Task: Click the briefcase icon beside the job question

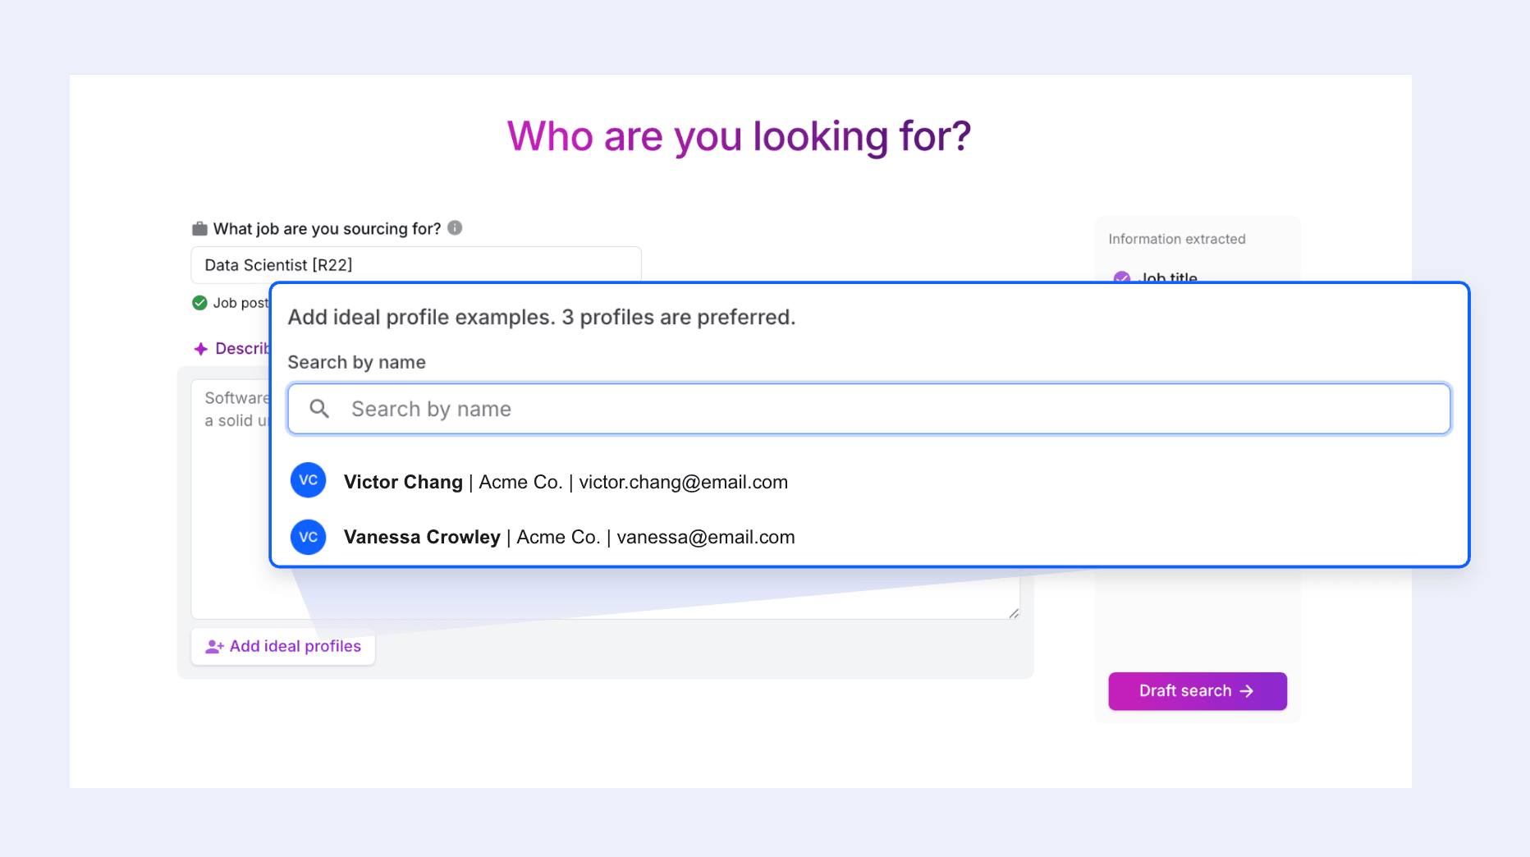Action: (x=199, y=229)
